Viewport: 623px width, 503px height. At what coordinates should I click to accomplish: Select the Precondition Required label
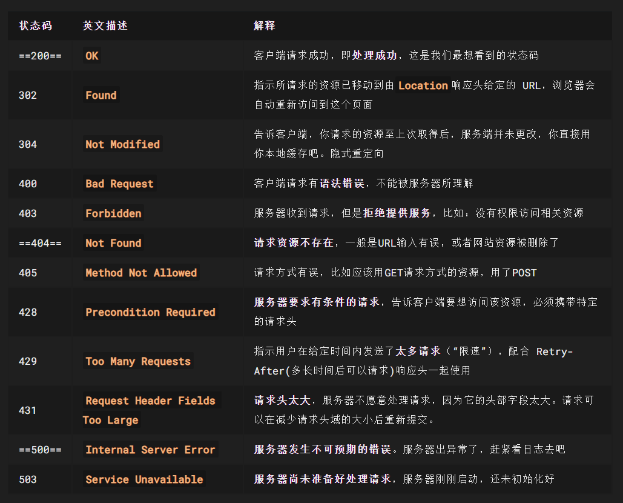coord(150,312)
